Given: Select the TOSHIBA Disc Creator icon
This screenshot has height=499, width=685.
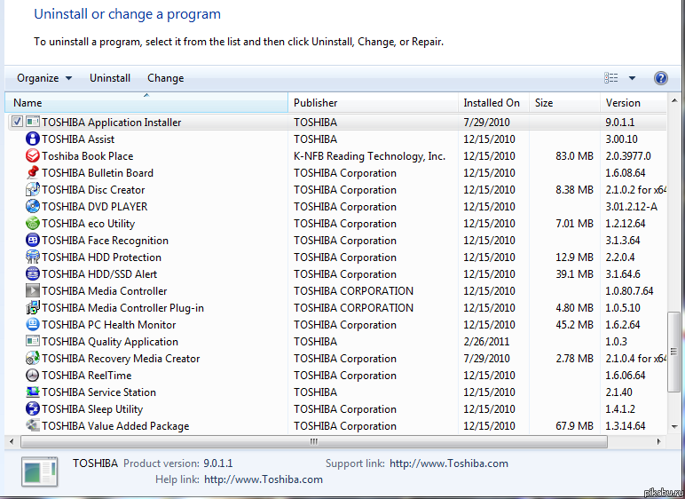Looking at the screenshot, I should [33, 190].
